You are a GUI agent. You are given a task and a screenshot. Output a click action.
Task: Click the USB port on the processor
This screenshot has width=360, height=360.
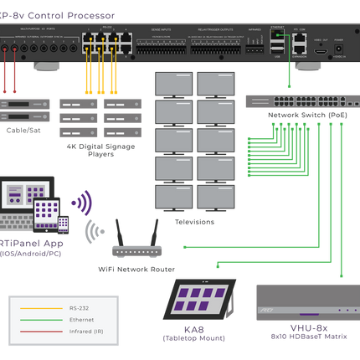click(x=277, y=48)
